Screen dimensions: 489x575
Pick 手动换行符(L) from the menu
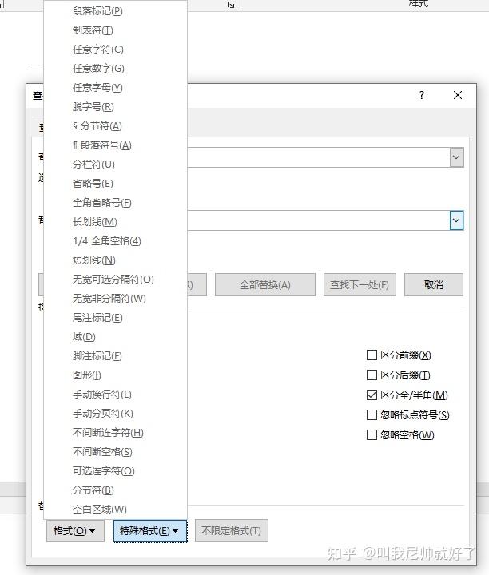tap(102, 395)
